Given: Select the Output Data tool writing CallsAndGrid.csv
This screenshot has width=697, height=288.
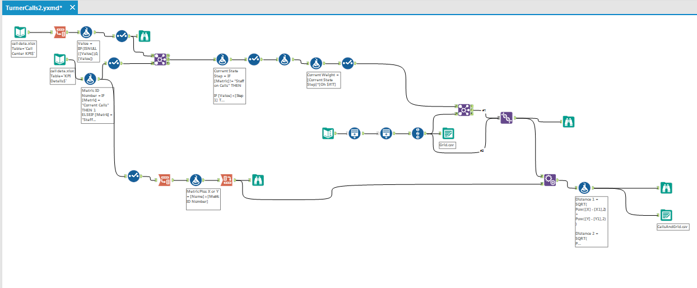Looking at the screenshot, I should tap(666, 215).
